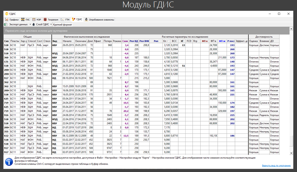Click the vertical scrollbar up arrow
297x172 pixels.
[291, 29]
